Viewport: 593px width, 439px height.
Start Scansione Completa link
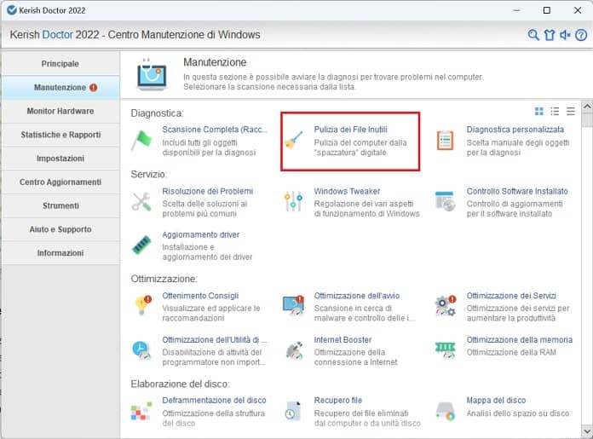(x=215, y=130)
